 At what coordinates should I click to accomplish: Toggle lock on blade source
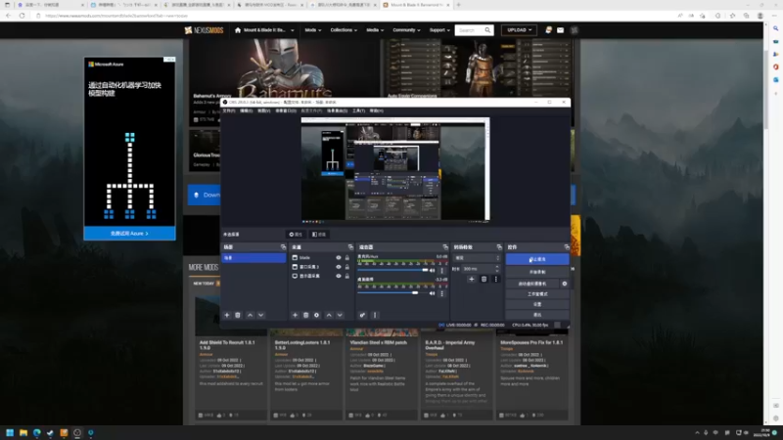pyautogui.click(x=347, y=258)
